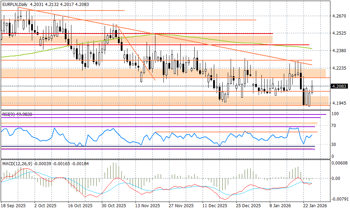Click the 4.2235 price axis label
This screenshot has height=210, width=350.
point(339,68)
